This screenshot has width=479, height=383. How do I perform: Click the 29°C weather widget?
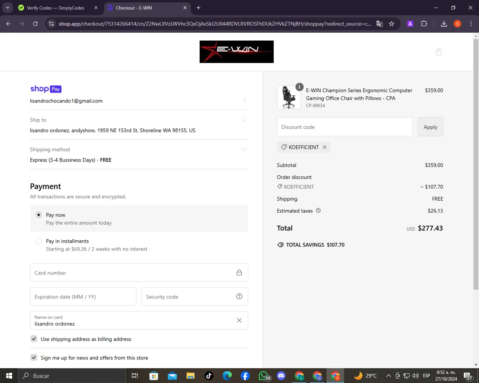click(366, 376)
